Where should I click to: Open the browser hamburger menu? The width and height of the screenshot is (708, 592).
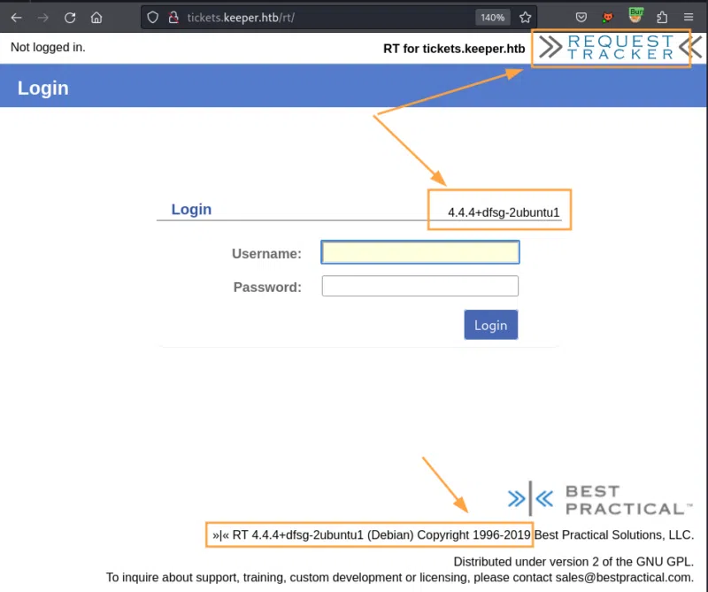(689, 18)
